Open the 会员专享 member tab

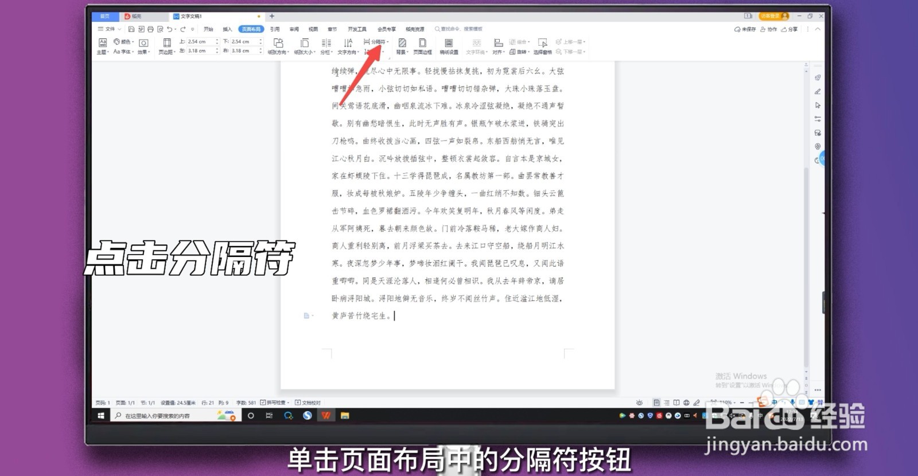coord(387,29)
